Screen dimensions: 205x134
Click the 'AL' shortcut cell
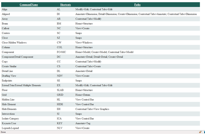(x=59, y=9)
